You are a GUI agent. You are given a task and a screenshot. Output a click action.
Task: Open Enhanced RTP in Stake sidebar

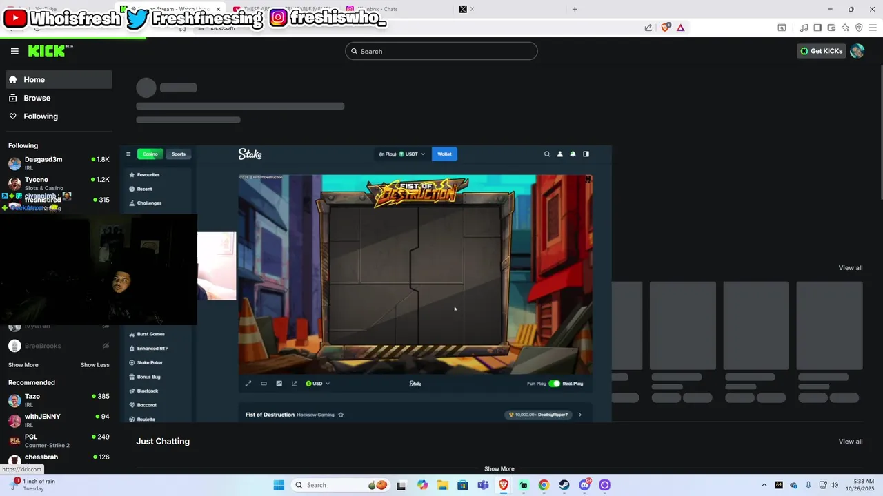(152, 349)
